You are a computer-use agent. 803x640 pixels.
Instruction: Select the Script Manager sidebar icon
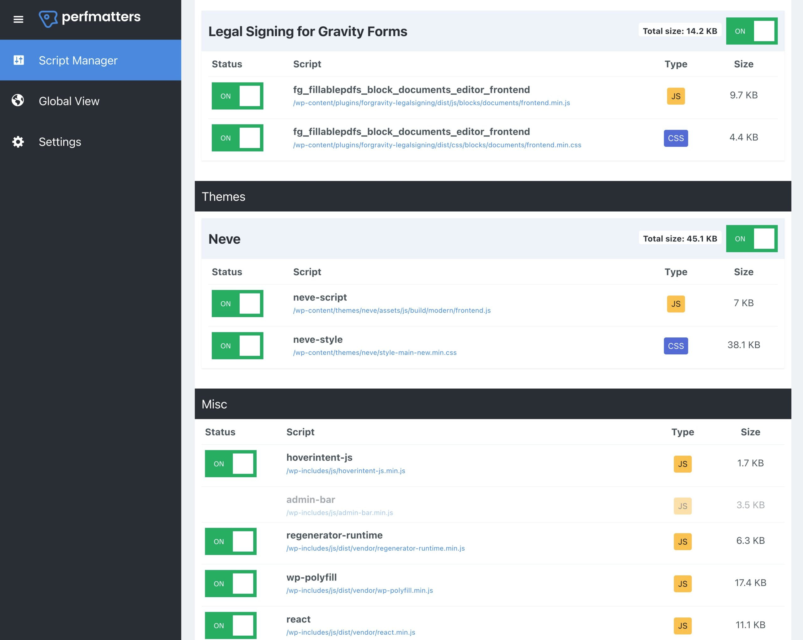pos(19,60)
